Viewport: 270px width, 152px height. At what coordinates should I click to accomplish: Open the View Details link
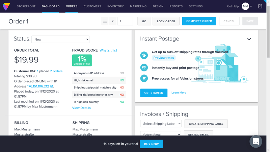[x=81, y=108]
